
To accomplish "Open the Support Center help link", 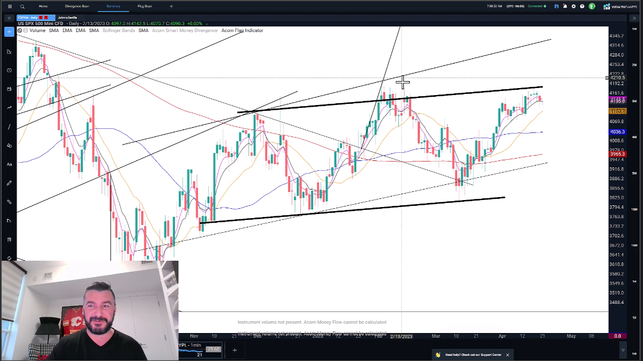I will click(x=473, y=355).
